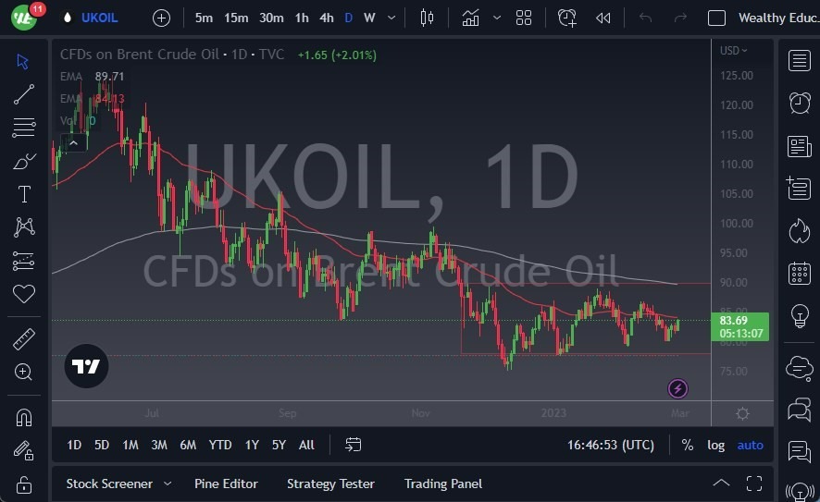Screen dimensions: 820x502
Task: Create a new alert
Action: click(x=567, y=18)
